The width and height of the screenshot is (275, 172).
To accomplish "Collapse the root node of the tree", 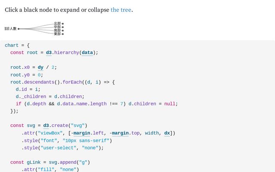I will [x=19, y=29].
